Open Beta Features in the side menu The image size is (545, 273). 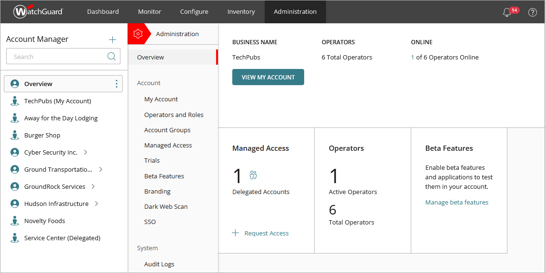click(x=164, y=176)
